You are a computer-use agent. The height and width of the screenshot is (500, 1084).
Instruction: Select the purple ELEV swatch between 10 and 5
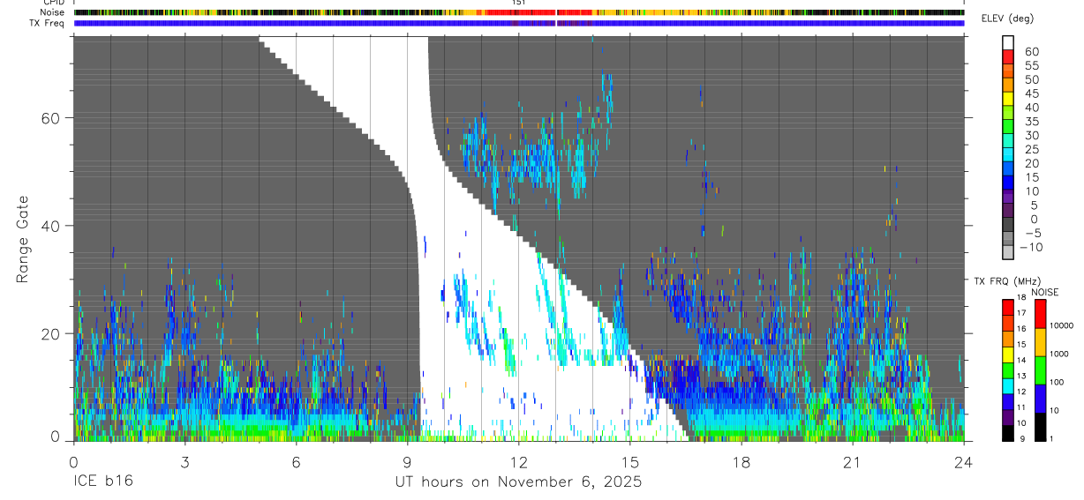[x=1008, y=198]
